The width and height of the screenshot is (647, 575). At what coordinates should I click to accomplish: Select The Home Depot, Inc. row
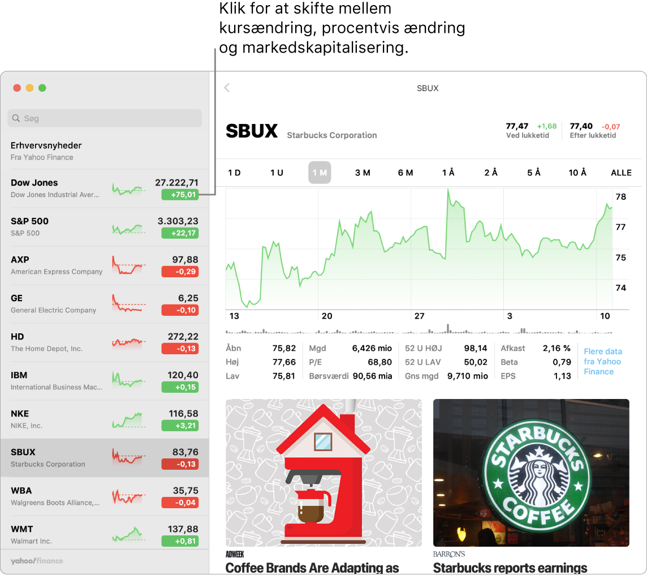pos(105,342)
